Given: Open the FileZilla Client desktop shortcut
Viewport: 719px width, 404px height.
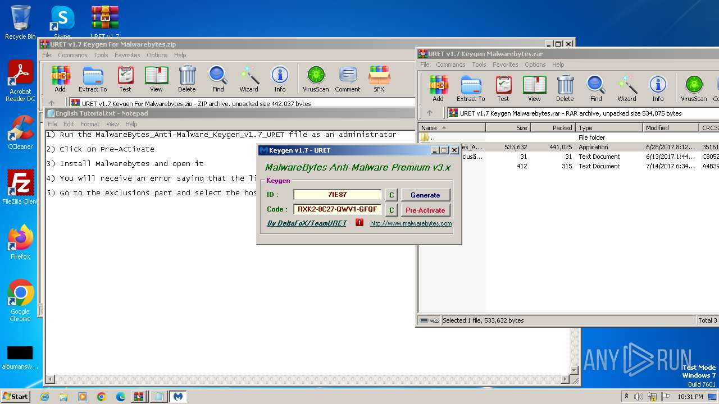Looking at the screenshot, I should click(x=20, y=187).
